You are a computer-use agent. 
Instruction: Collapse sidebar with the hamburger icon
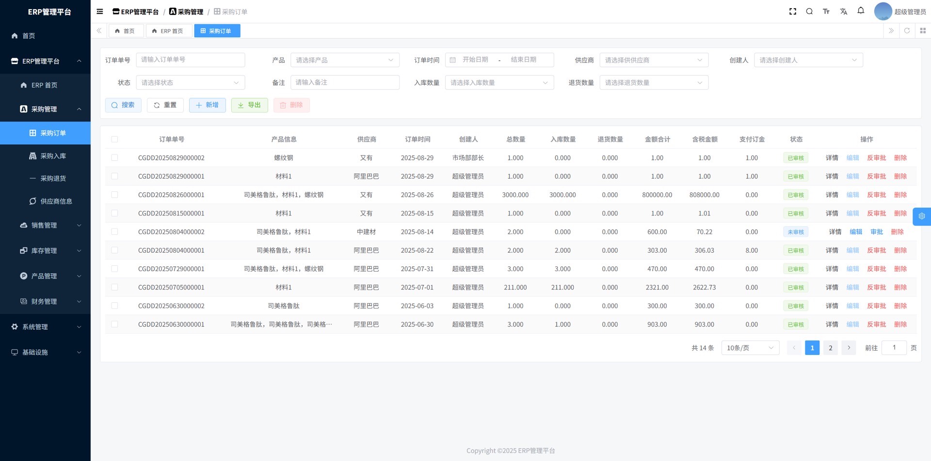point(100,12)
